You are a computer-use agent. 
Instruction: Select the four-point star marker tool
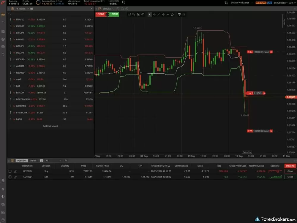click(163, 14)
